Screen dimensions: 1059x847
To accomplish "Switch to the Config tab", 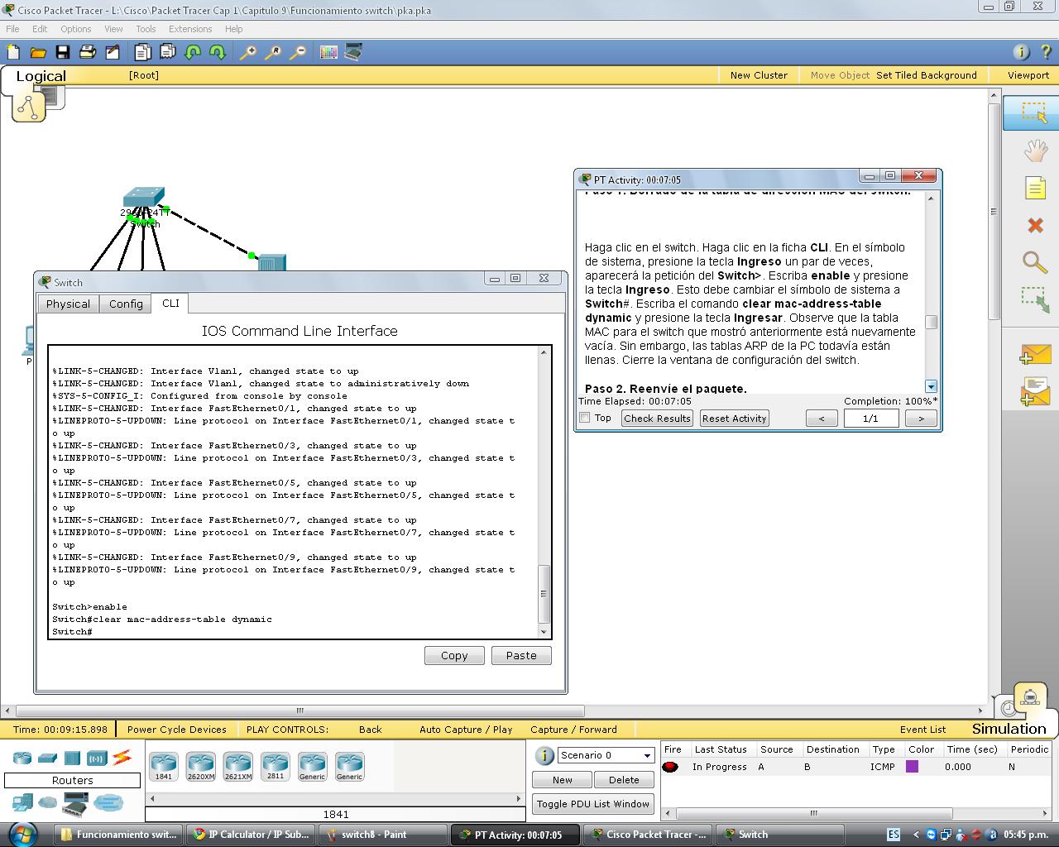I will pos(126,304).
